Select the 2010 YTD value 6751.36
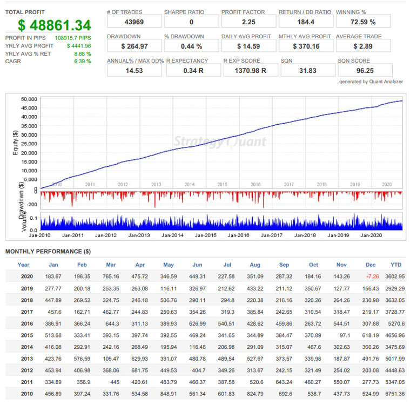Image resolution: width=410 pixels, height=405 pixels. tap(395, 394)
